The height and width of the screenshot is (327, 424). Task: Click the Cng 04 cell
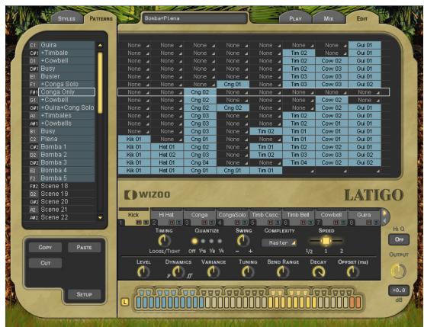click(200, 162)
